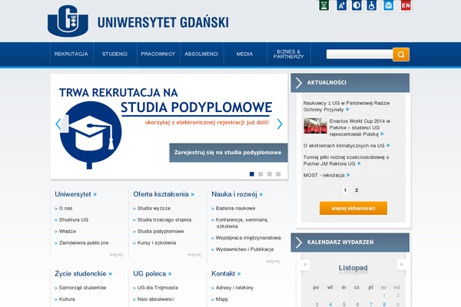461x307 pixels.
Task: Open the Biznes & Partnerzy menu
Action: (288, 54)
